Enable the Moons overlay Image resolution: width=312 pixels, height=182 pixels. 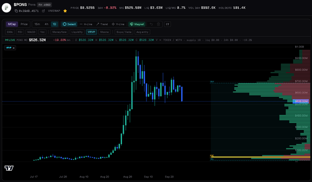coord(105,32)
